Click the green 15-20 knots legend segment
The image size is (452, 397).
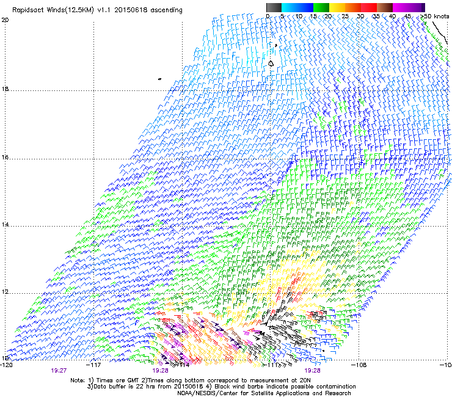[321, 7]
